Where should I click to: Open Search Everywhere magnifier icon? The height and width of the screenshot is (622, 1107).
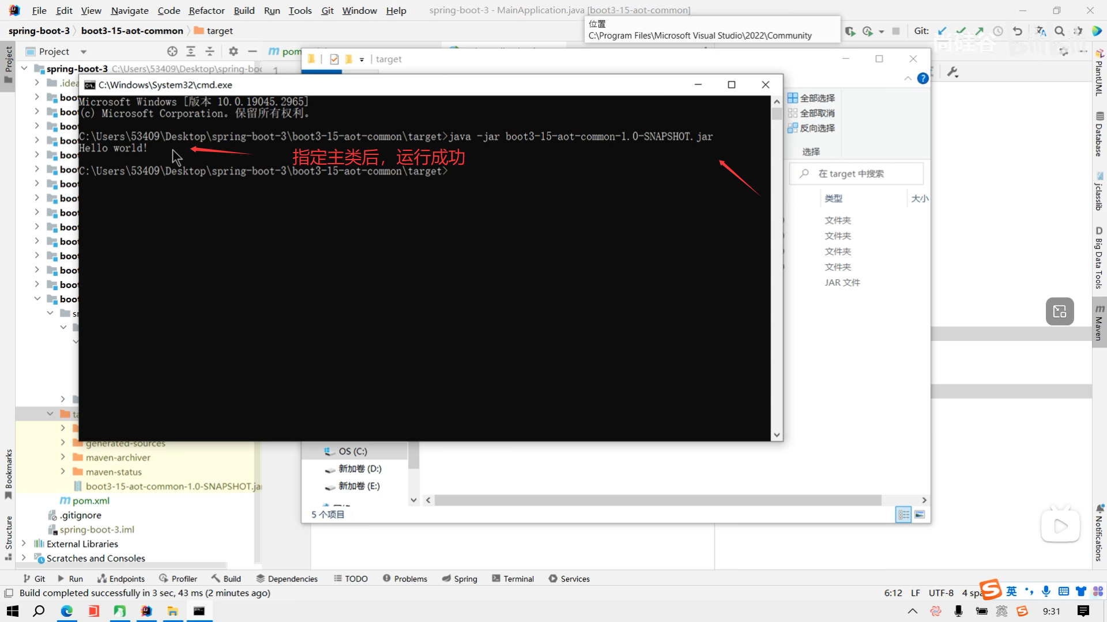[x=1059, y=31]
